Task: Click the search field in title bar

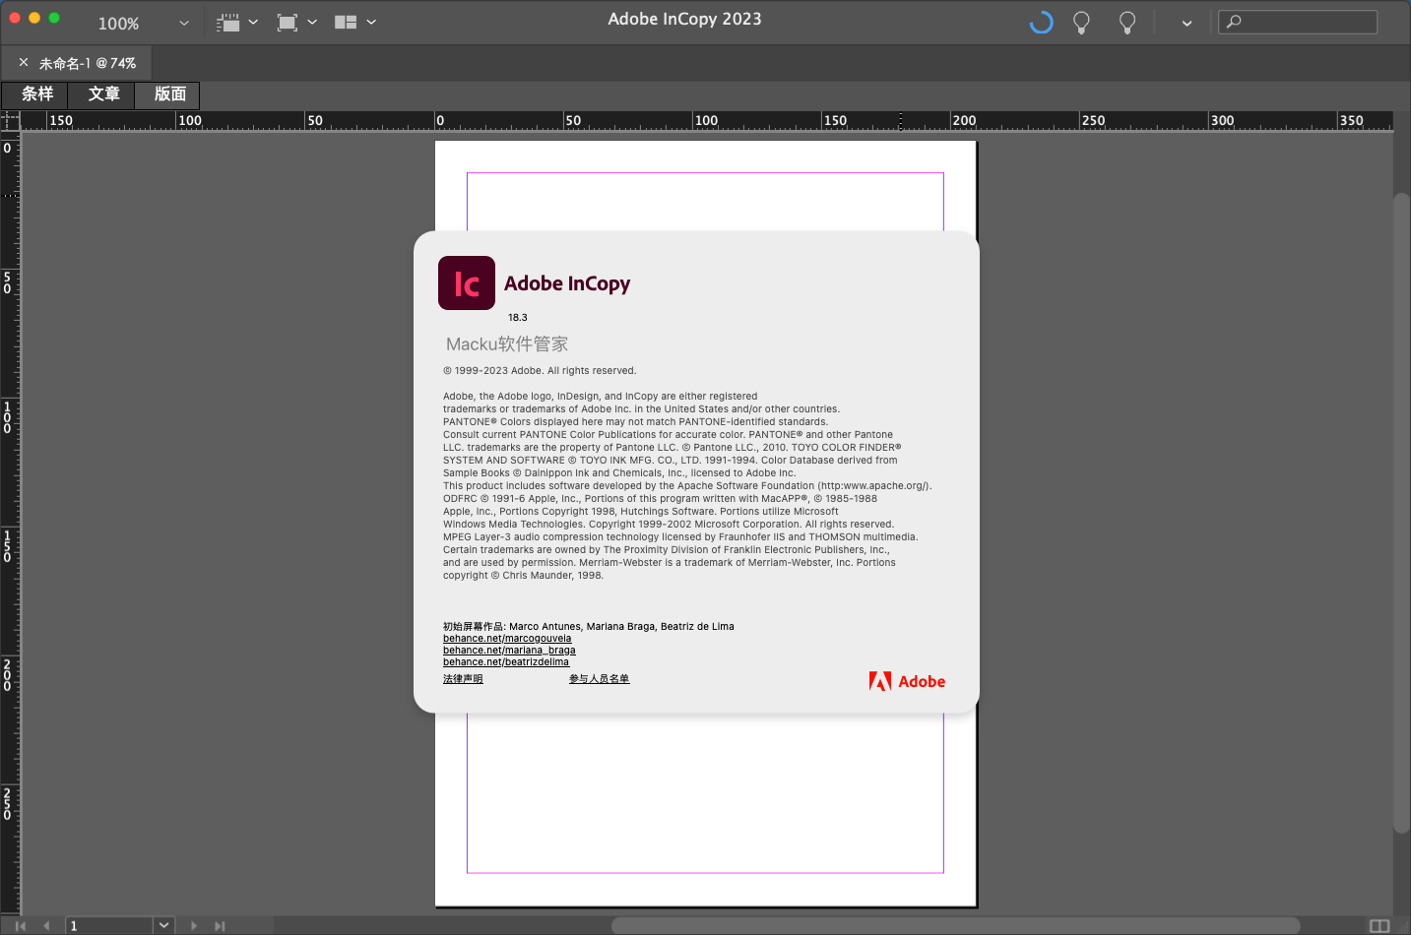Action: 1298,22
